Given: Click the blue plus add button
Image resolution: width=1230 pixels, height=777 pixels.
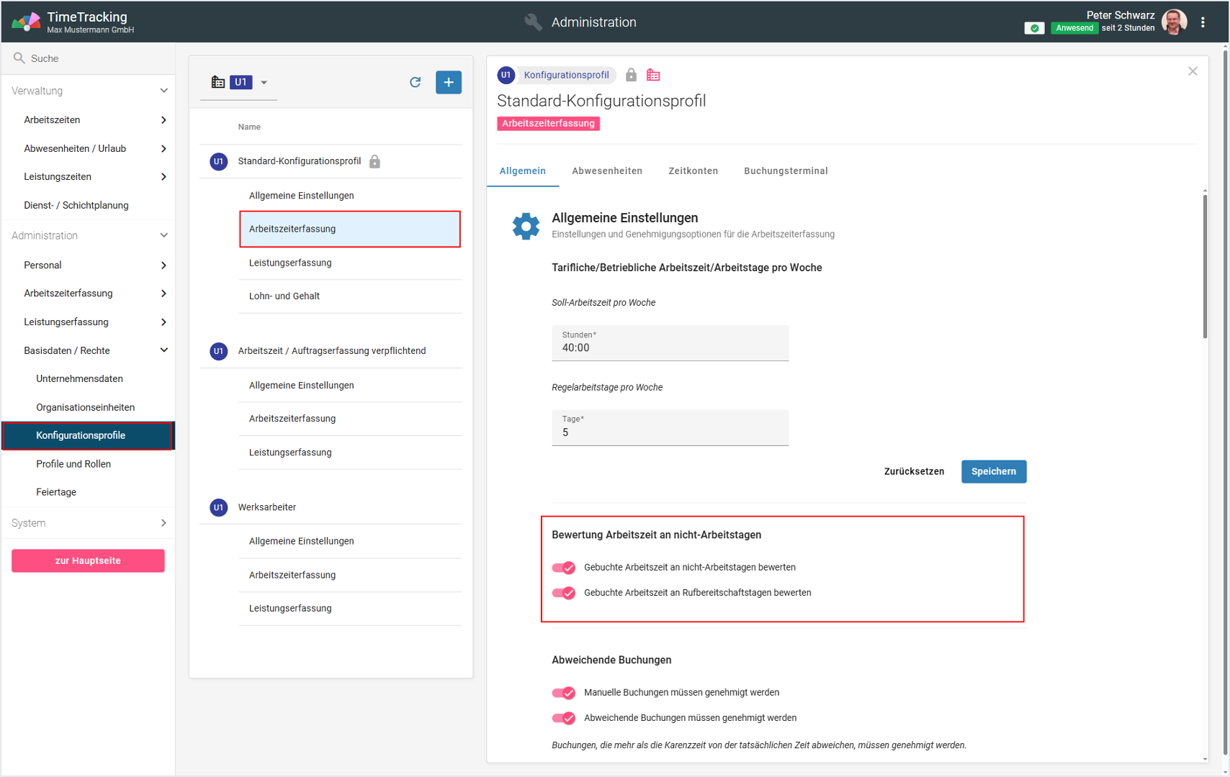Looking at the screenshot, I should 448,82.
